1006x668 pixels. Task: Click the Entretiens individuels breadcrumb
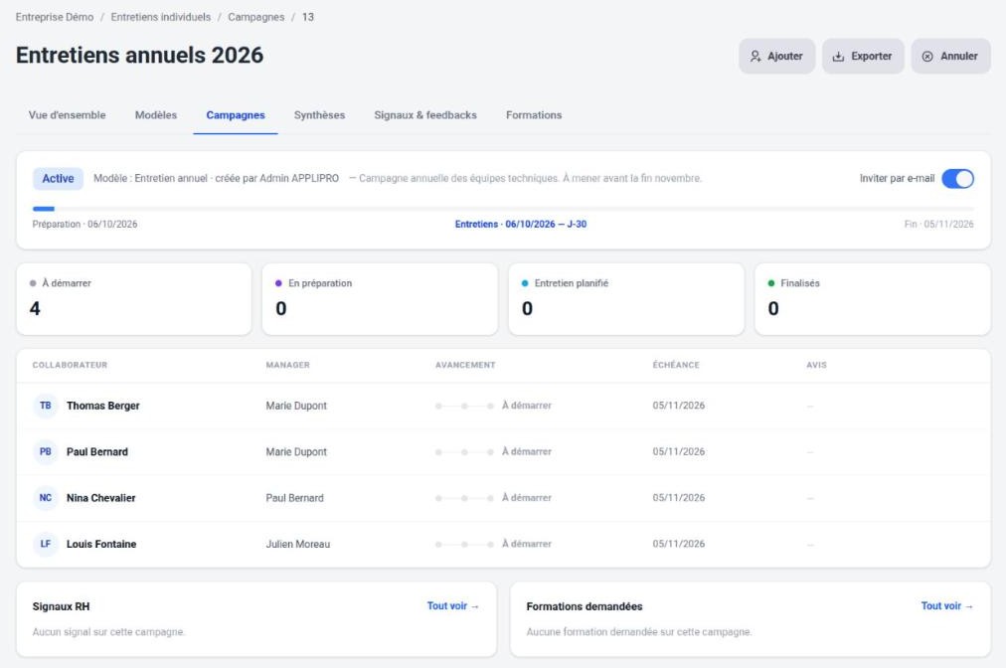pyautogui.click(x=160, y=17)
